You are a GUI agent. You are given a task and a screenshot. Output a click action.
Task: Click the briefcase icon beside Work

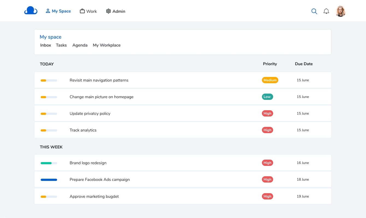tap(82, 11)
